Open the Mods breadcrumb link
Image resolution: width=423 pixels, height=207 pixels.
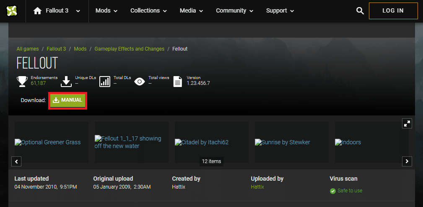80,49
